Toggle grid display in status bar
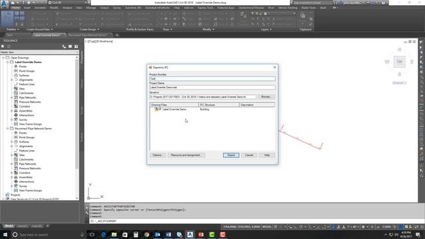Viewport: 425px width, 239px height. click(x=276, y=227)
